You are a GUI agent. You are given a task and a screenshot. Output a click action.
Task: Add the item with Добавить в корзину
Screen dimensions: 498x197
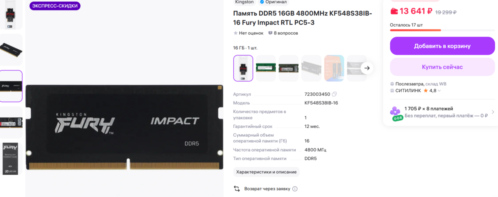coord(442,46)
